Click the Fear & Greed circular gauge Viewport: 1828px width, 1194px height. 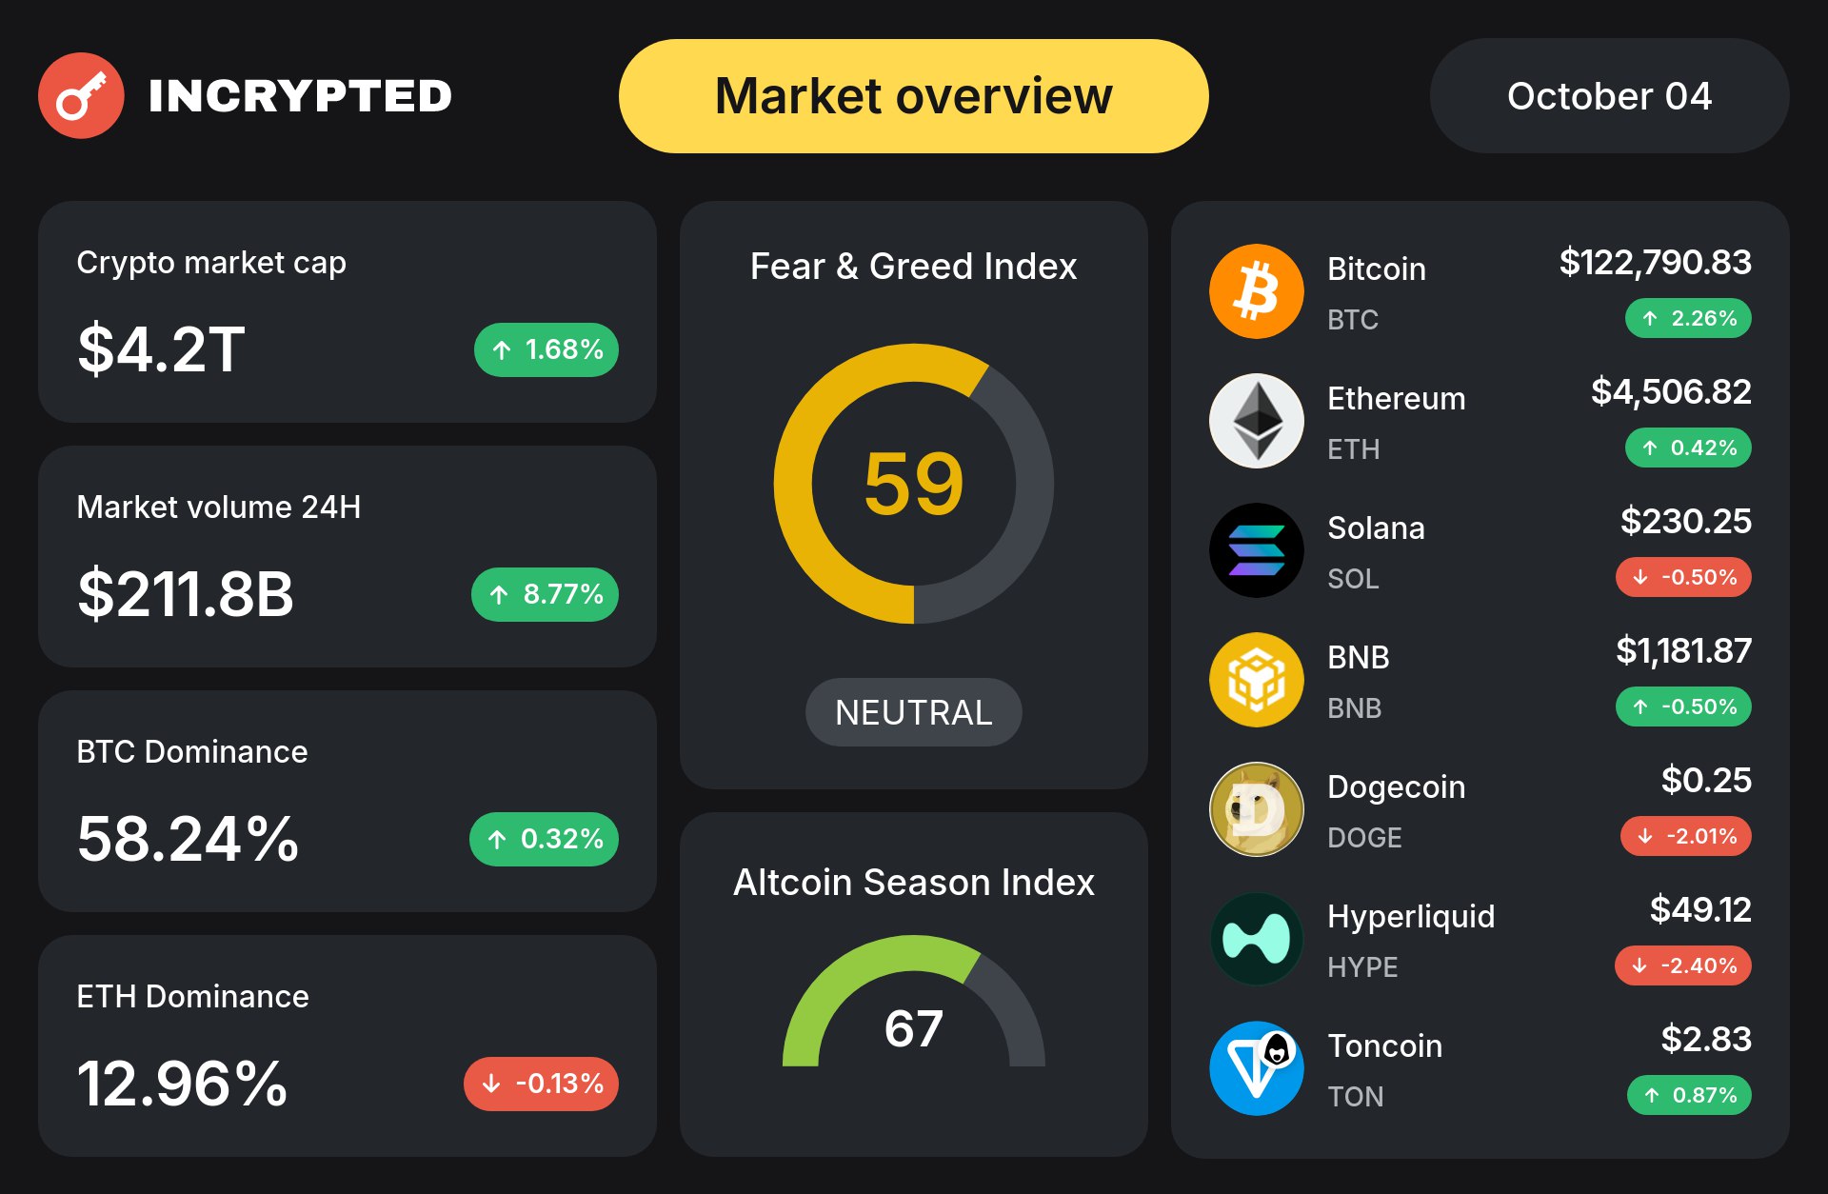coord(913,484)
